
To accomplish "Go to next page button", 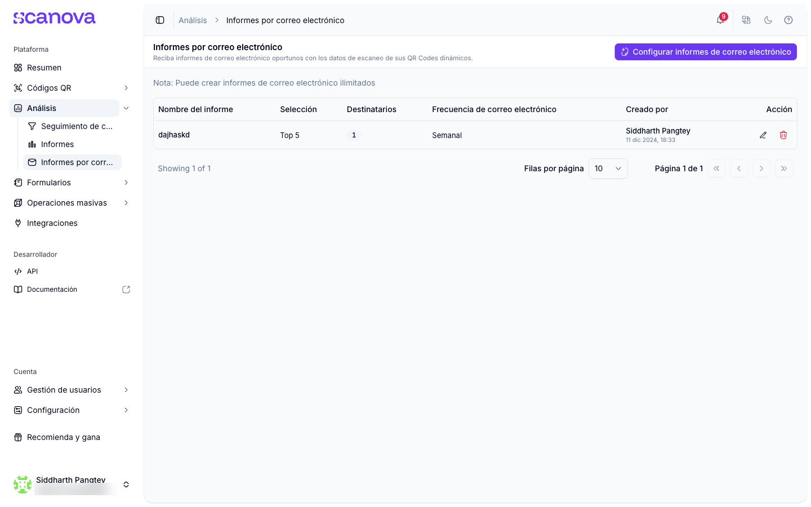I will coord(761,168).
